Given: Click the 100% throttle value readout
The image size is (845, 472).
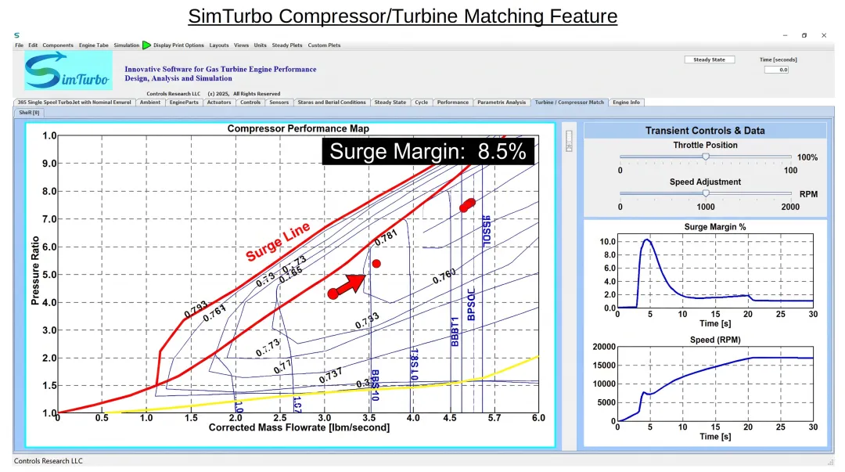Looking at the screenshot, I should point(807,157).
